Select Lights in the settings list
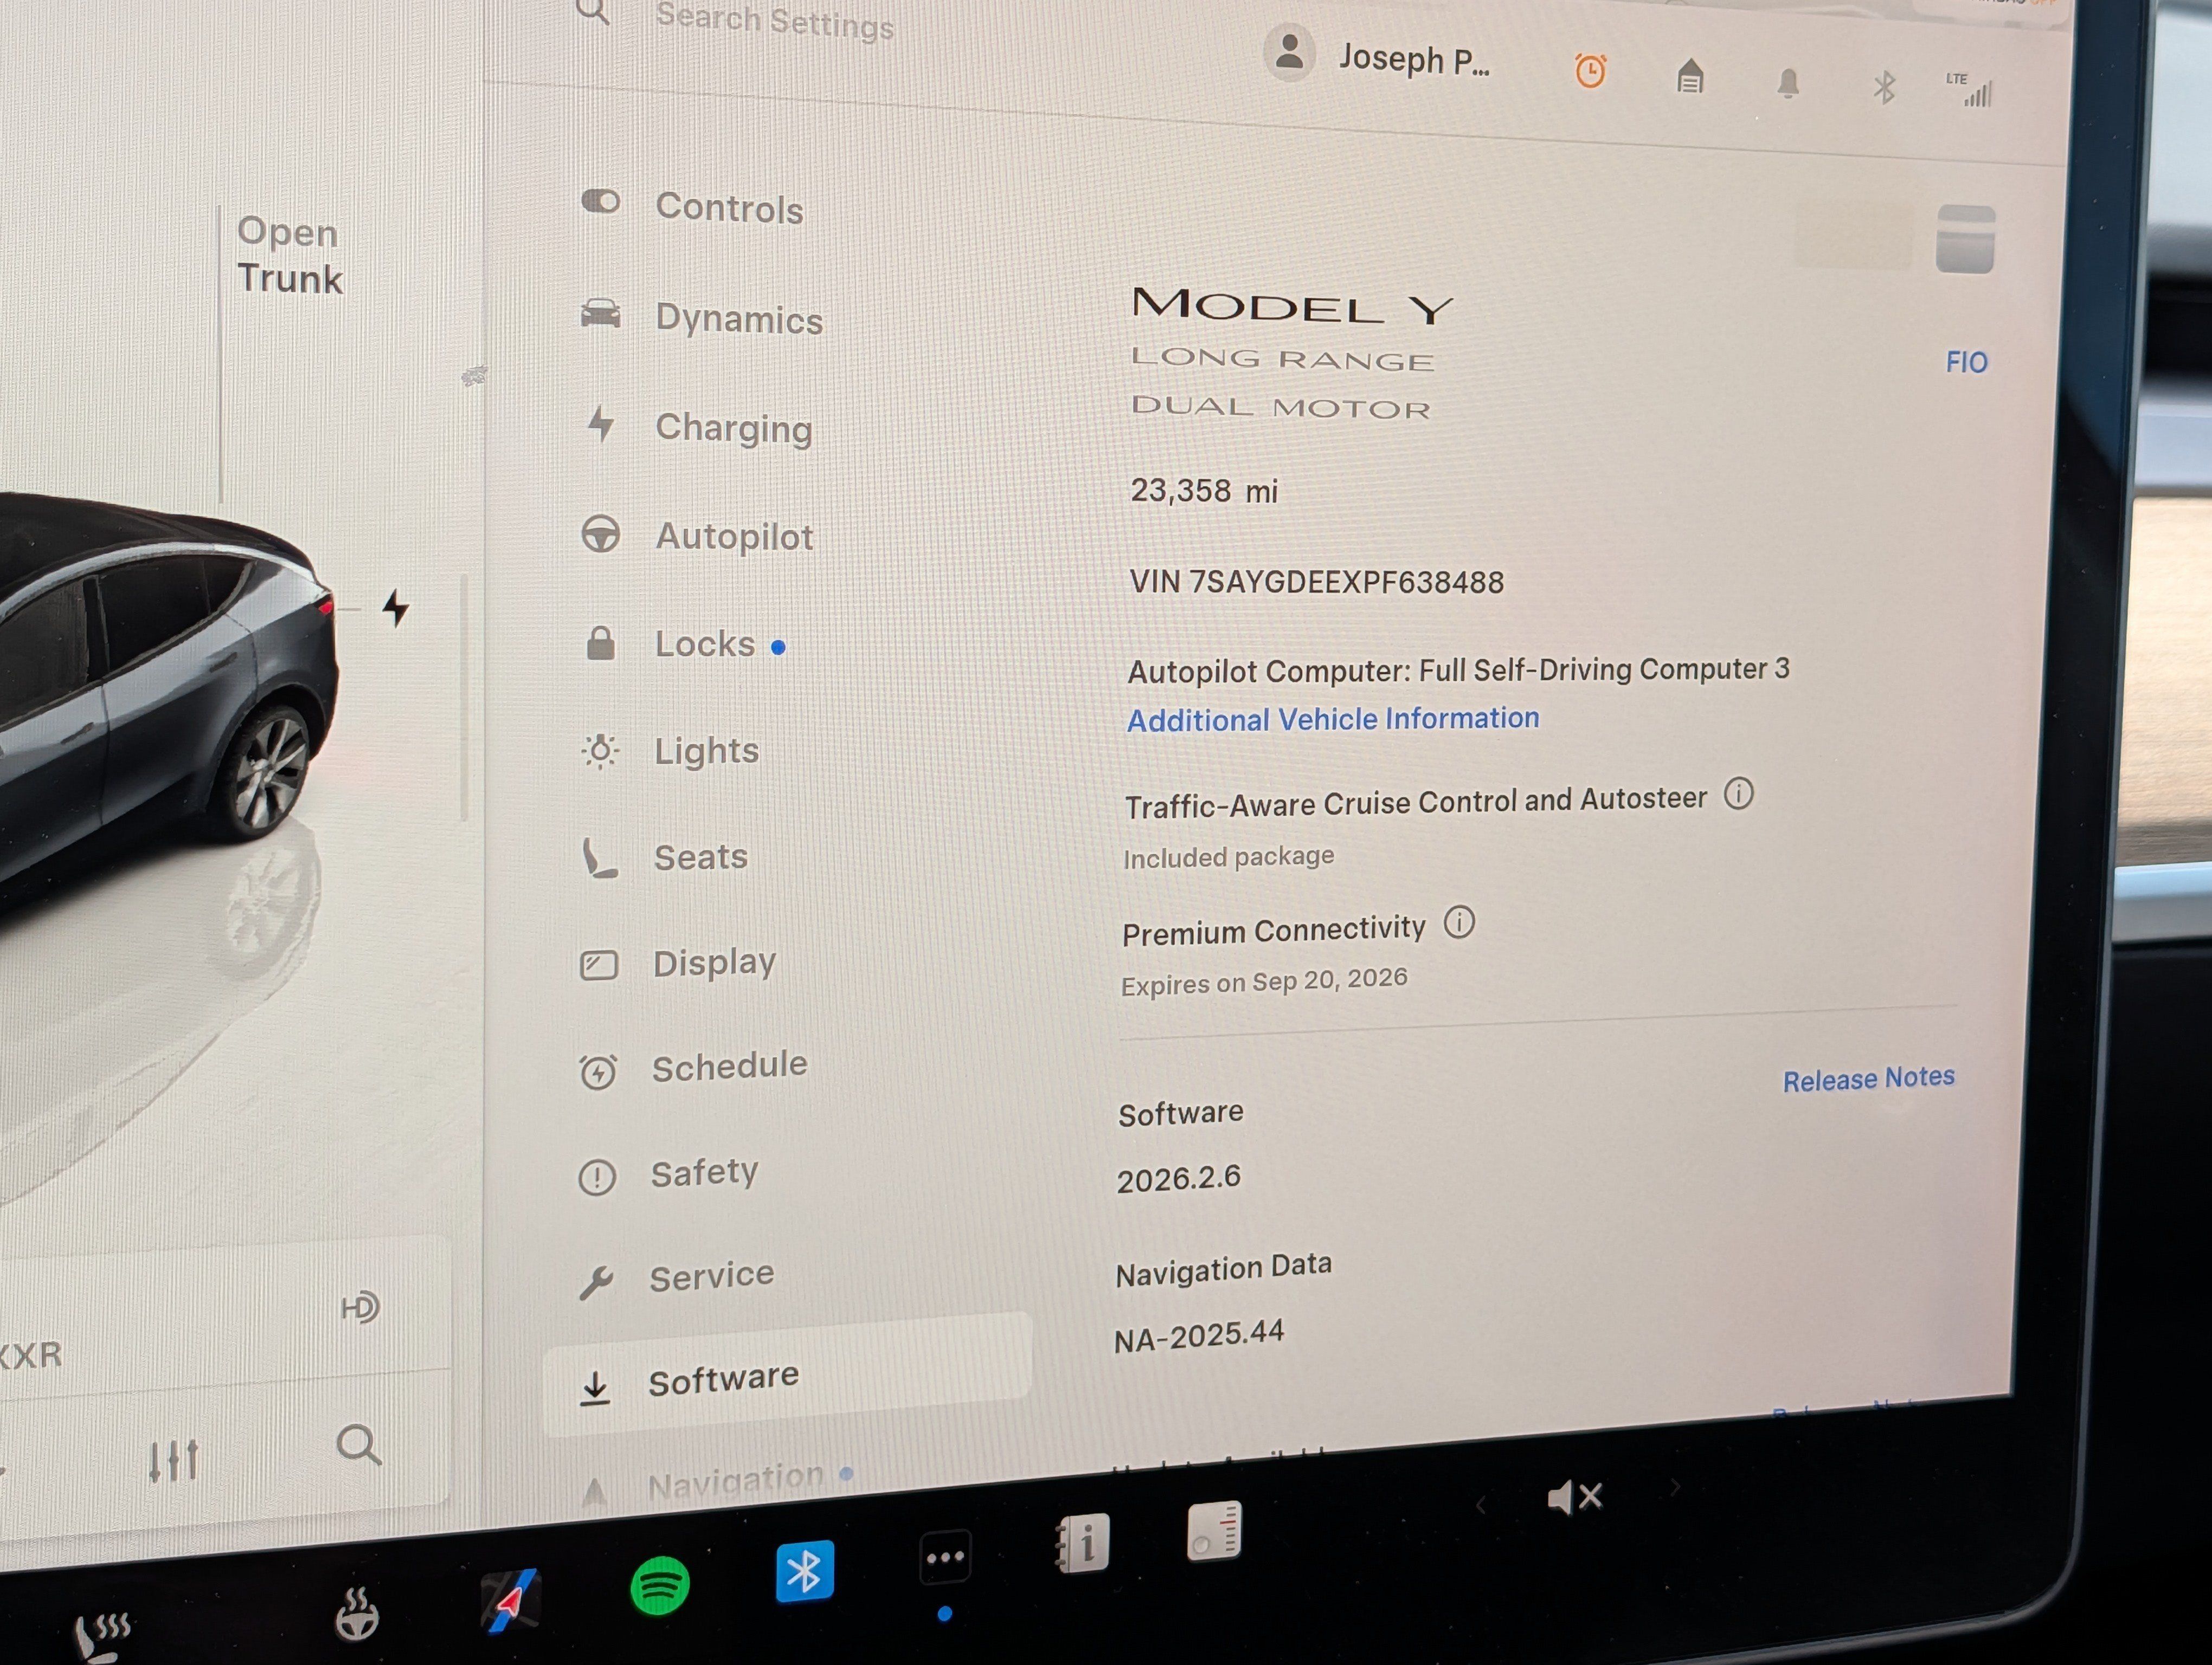 point(670,751)
